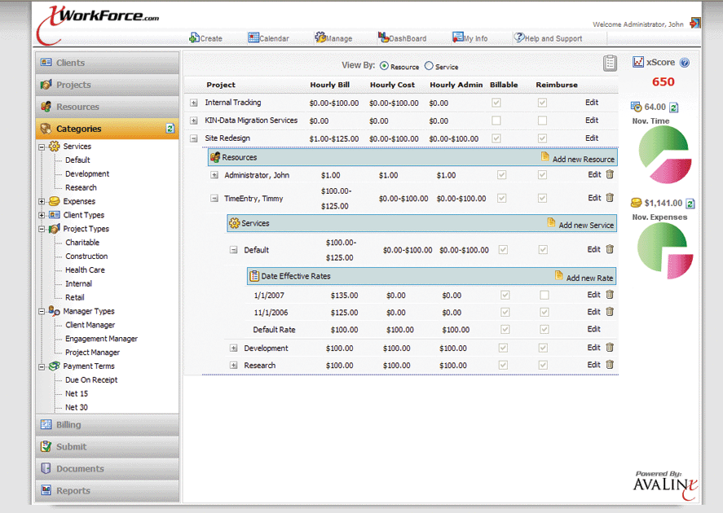Click the logout icon beside the welcome text
Screen dimensions: 723x513
[694, 23]
